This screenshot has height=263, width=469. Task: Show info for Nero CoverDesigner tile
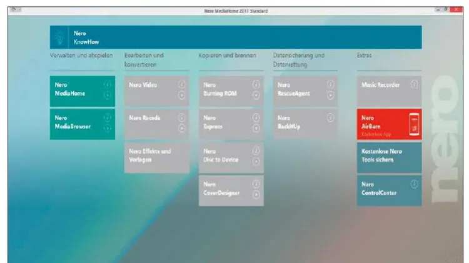(256, 184)
